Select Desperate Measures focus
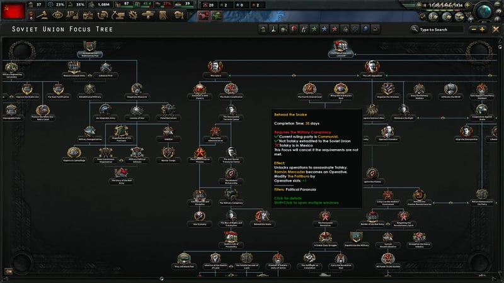Viewport: 504px width, 283px height. click(x=137, y=91)
